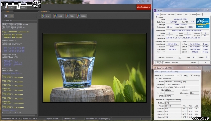The height and width of the screenshot is (121, 211).
Task: Open the File menu in Core Temp
Action: tap(156, 71)
